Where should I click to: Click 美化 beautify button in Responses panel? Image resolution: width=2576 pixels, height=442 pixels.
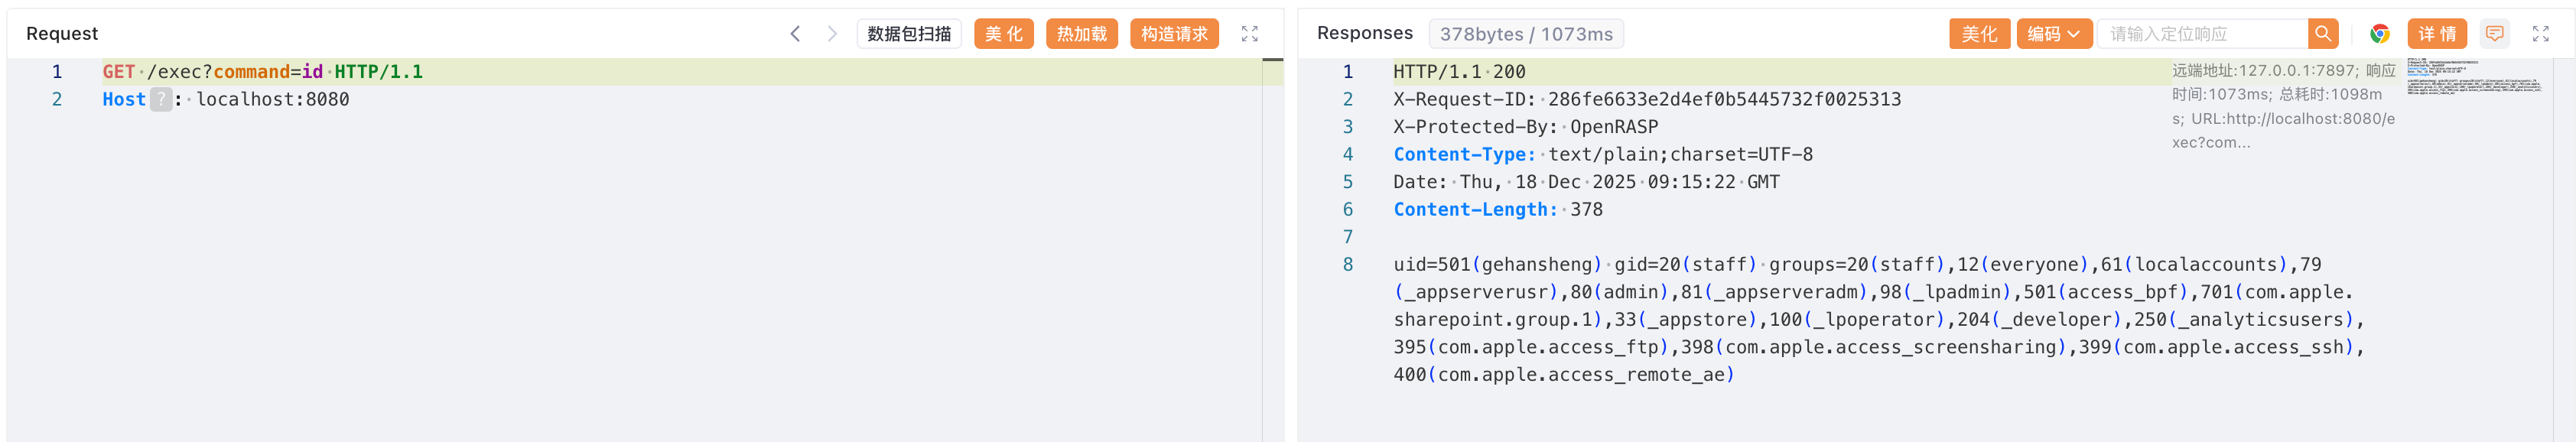tap(1978, 34)
